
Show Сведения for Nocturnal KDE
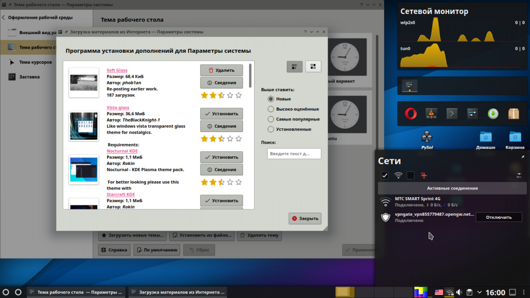(x=222, y=170)
